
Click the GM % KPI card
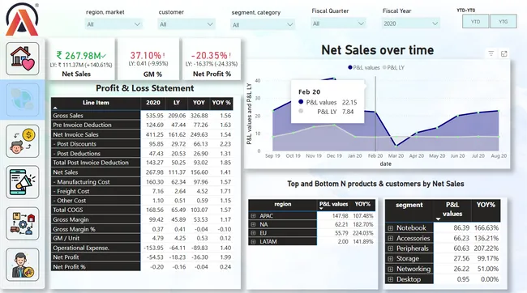tap(148, 59)
